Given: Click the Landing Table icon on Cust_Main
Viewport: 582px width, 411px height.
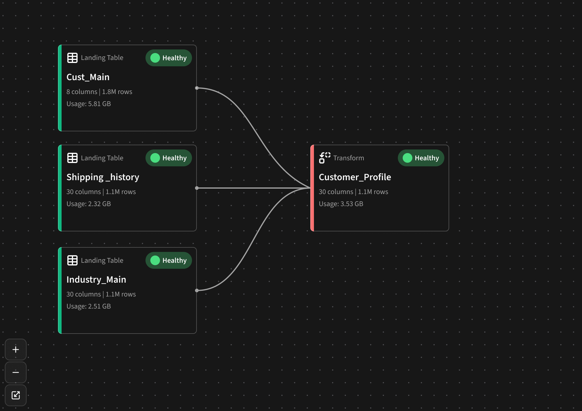Looking at the screenshot, I should click(72, 58).
